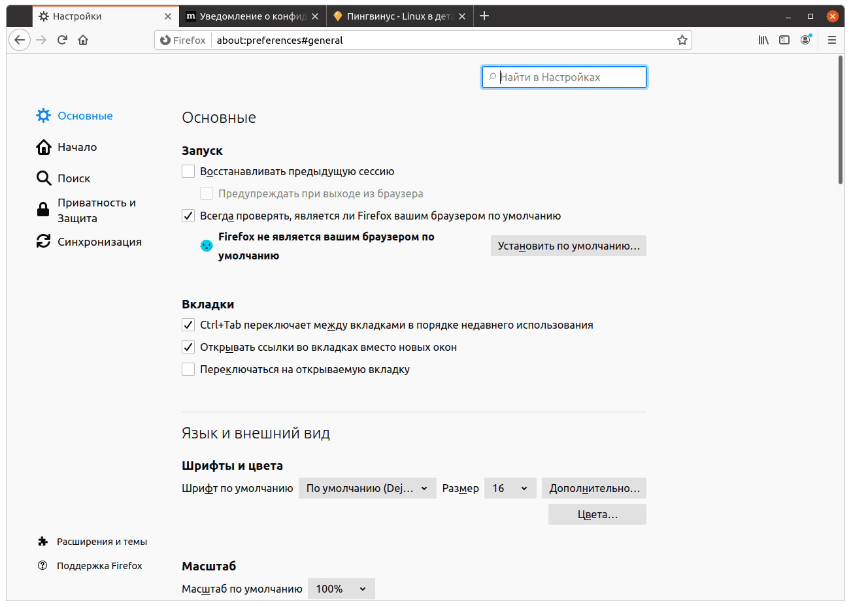Expand the Шрифт по умолчанию dropdown
This screenshot has width=851, height=607.
(x=367, y=488)
